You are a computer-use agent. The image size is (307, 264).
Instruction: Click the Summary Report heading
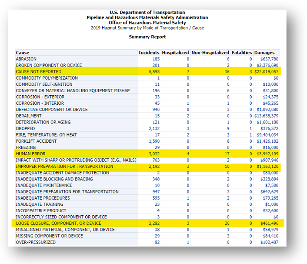point(147,37)
